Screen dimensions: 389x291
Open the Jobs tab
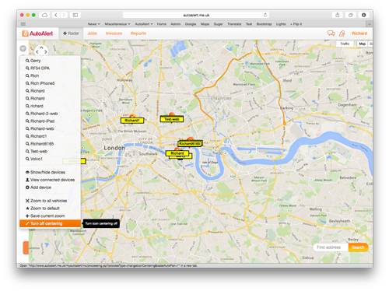[x=92, y=33]
